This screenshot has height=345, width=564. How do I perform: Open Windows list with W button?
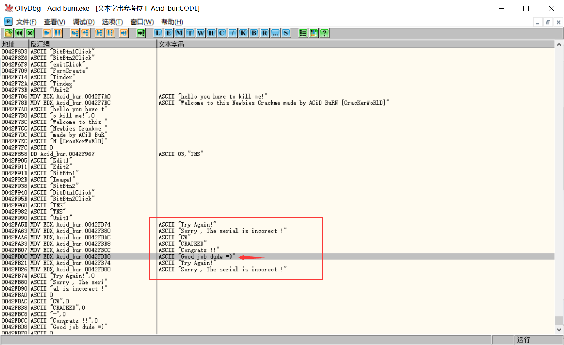coord(201,33)
